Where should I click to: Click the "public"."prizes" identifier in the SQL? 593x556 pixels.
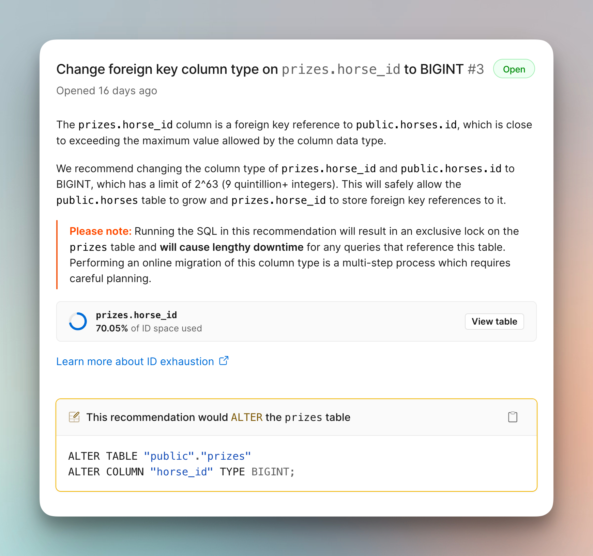click(x=197, y=456)
